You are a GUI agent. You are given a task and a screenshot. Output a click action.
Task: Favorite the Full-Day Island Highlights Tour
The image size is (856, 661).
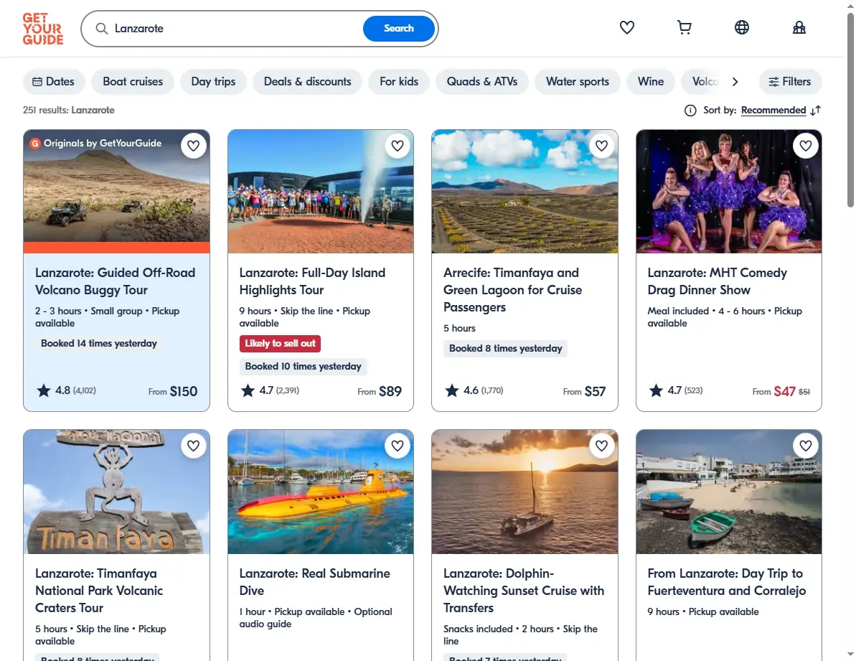pyautogui.click(x=398, y=146)
